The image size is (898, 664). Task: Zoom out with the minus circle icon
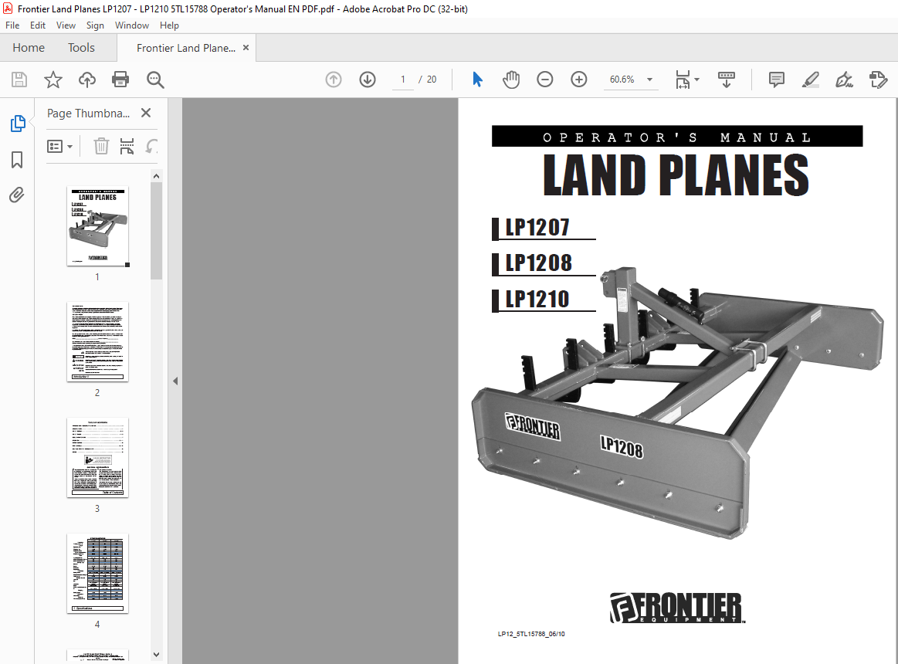[544, 80]
